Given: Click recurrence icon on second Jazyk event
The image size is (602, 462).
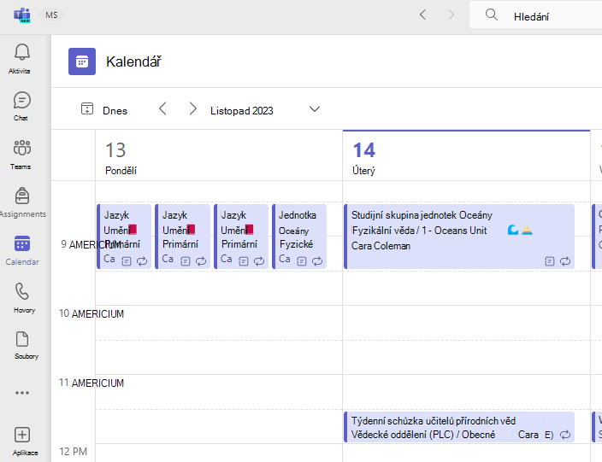Looking at the screenshot, I should pos(201,261).
